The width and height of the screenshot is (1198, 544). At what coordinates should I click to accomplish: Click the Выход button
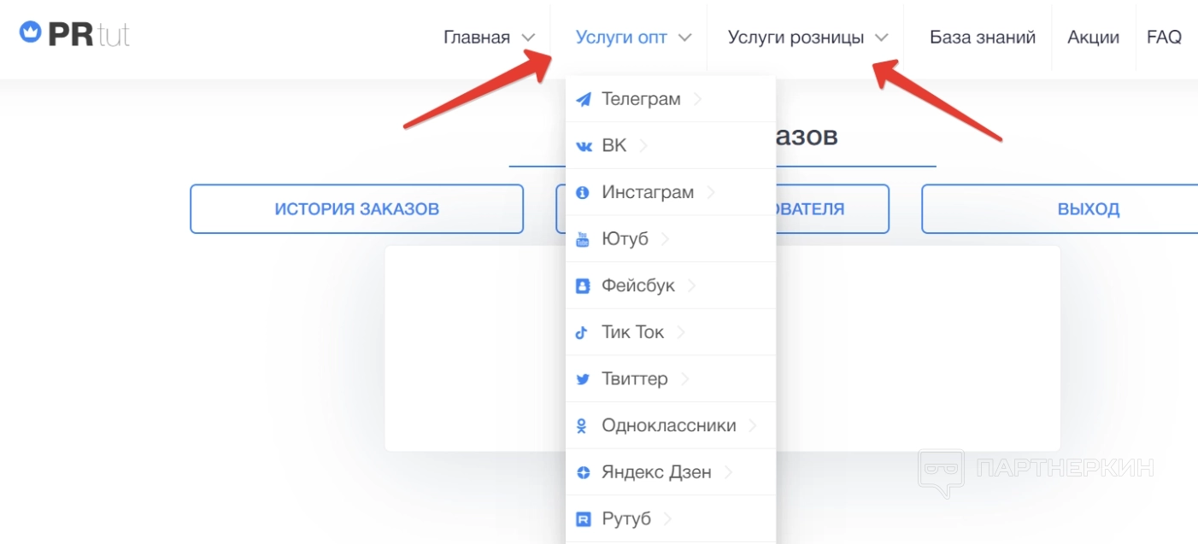[1060, 209]
